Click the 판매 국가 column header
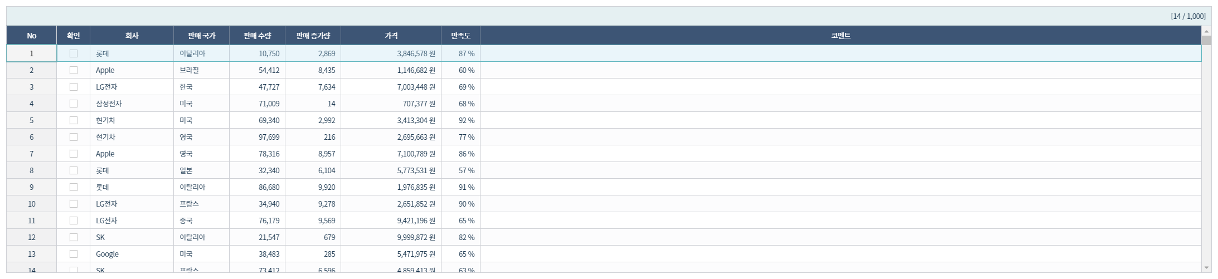 click(x=201, y=36)
